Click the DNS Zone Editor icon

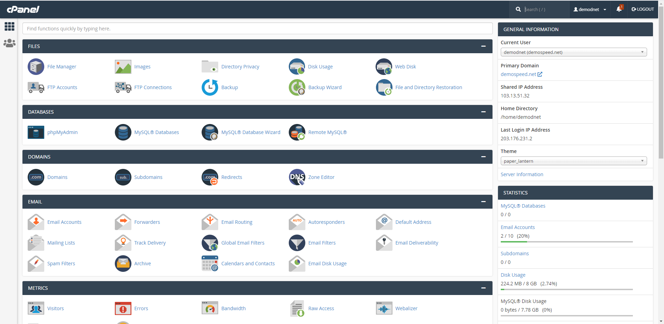(297, 177)
